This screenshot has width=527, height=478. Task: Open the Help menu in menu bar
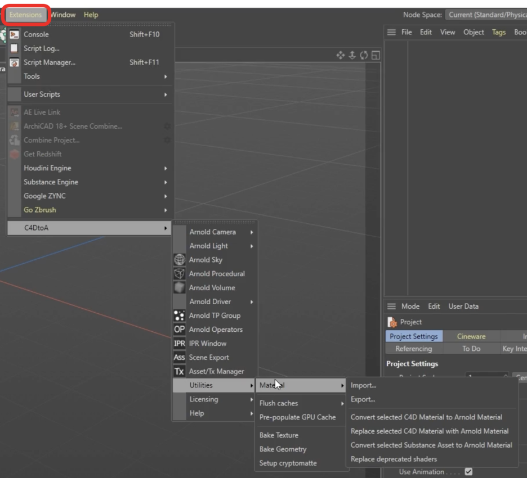coord(91,15)
